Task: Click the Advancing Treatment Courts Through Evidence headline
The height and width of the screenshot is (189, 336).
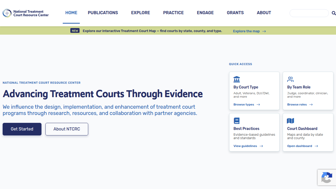Action: click(103, 94)
